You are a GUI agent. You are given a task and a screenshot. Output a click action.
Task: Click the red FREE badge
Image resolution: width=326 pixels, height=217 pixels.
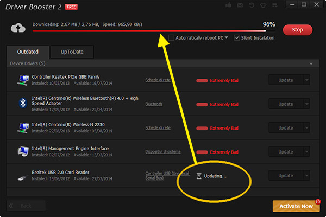pyautogui.click(x=71, y=7)
